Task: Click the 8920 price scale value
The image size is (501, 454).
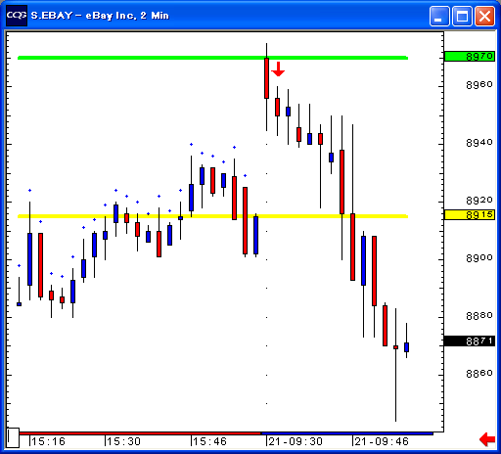Action: 479,200
